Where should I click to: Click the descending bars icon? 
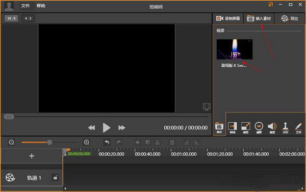click(197, 143)
